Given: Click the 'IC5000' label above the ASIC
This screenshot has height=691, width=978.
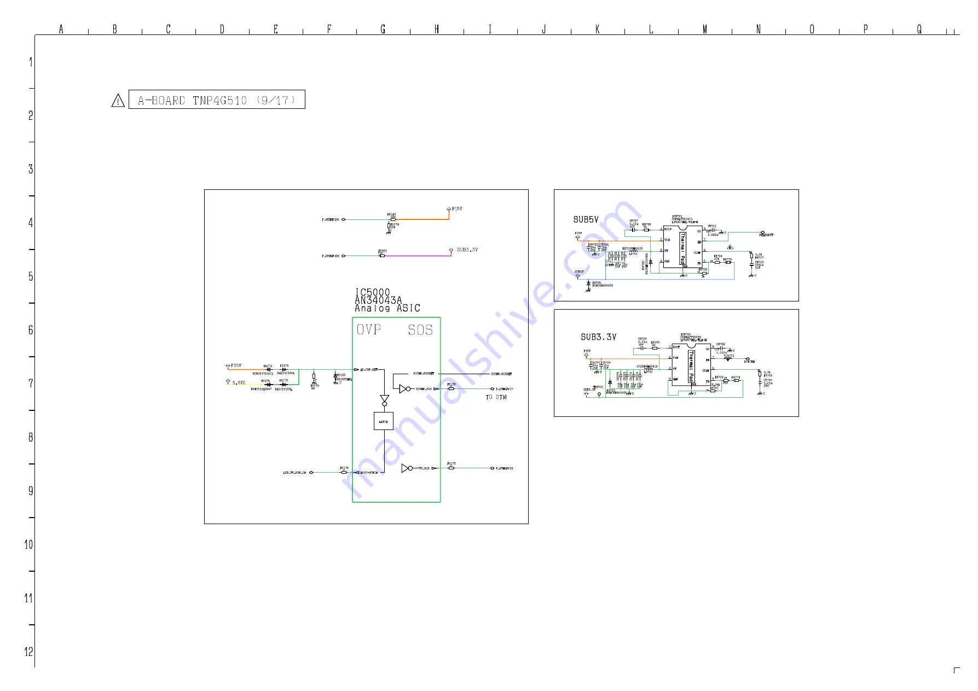Looking at the screenshot, I should pos(373,292).
